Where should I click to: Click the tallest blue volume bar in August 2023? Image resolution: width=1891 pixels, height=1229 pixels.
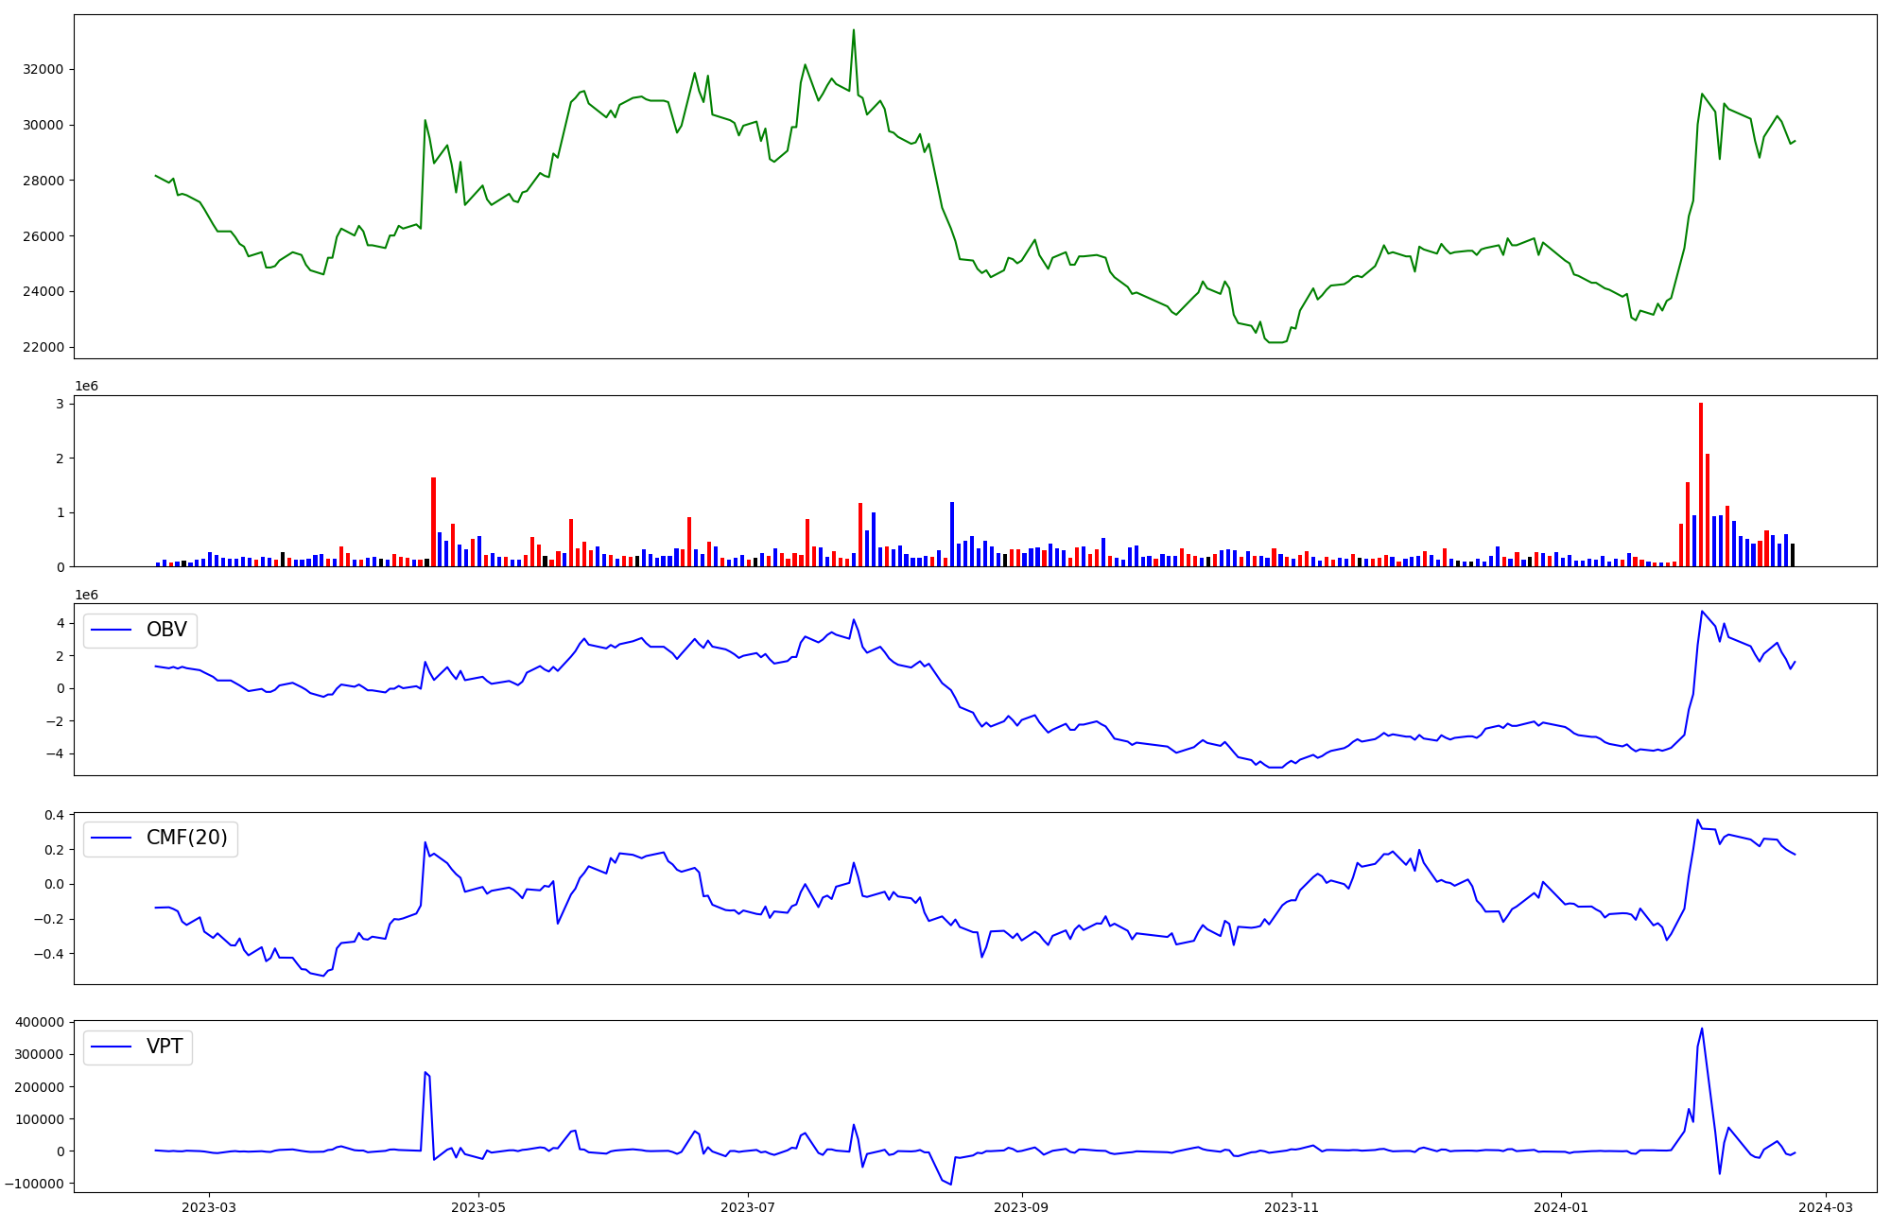click(x=952, y=534)
